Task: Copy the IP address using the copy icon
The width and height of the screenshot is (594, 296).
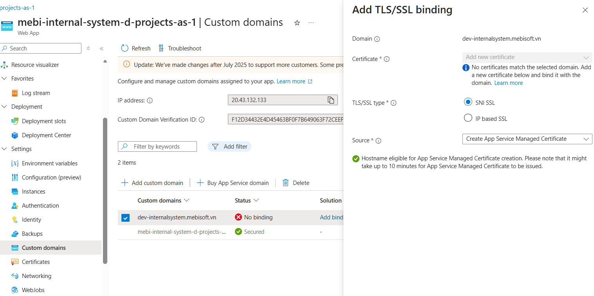Action: click(331, 100)
